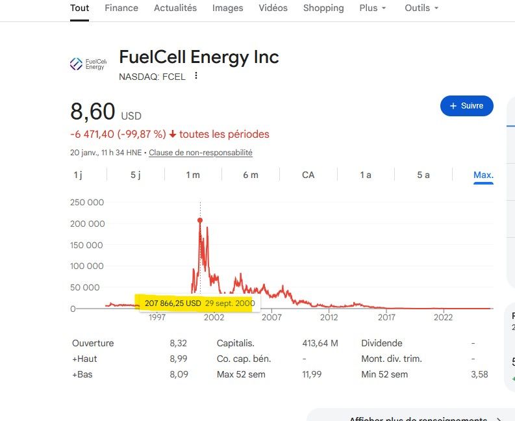
Task: Switch to the Finance tab
Action: pos(121,8)
